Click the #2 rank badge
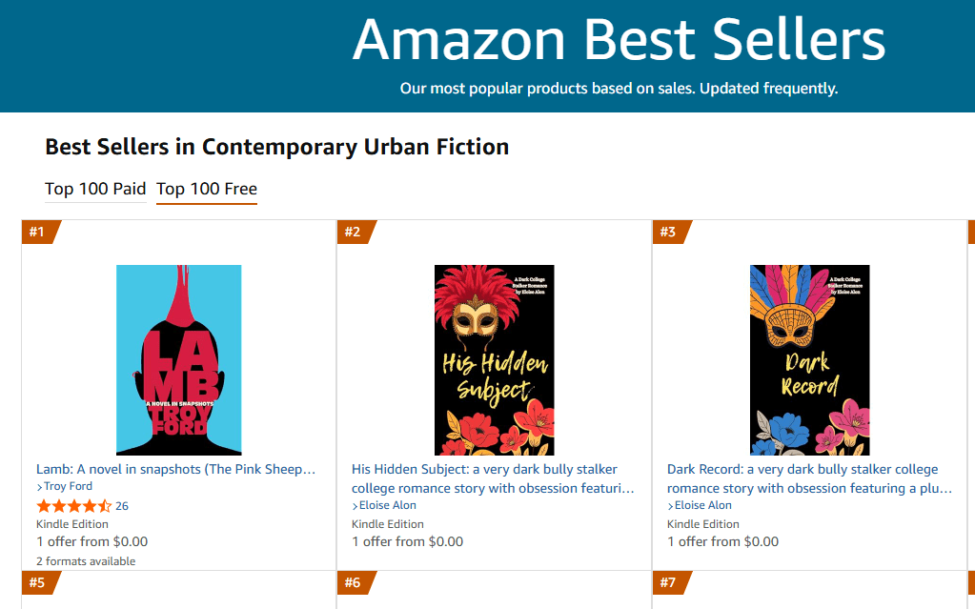 point(354,232)
